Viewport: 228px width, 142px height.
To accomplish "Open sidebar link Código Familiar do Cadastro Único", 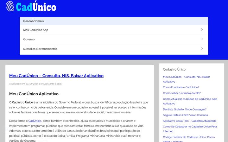I will 189,139.
